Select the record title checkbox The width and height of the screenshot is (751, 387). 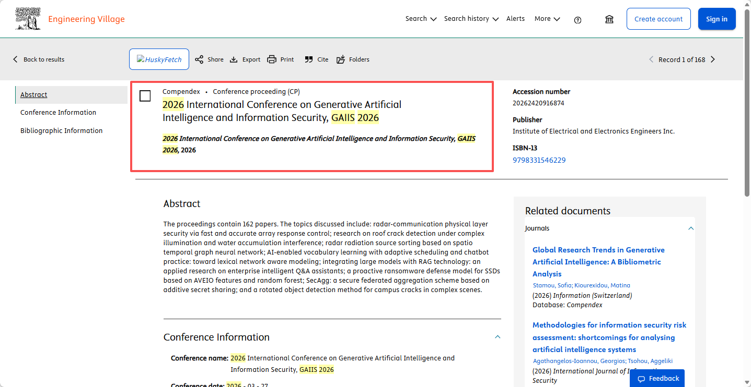(145, 96)
